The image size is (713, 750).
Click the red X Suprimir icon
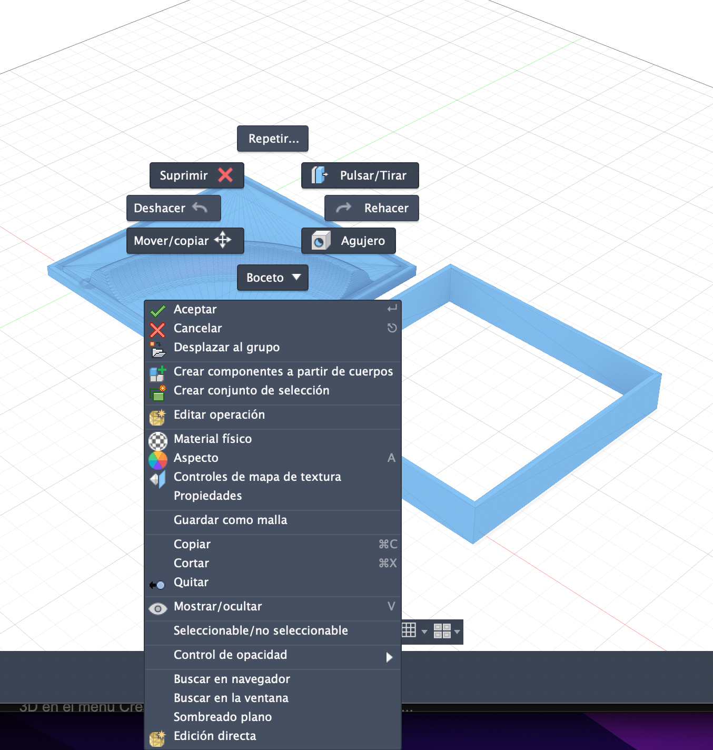225,175
